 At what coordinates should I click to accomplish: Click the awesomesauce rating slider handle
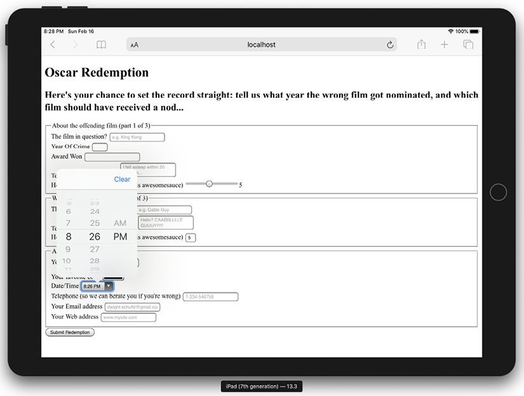[x=209, y=184]
